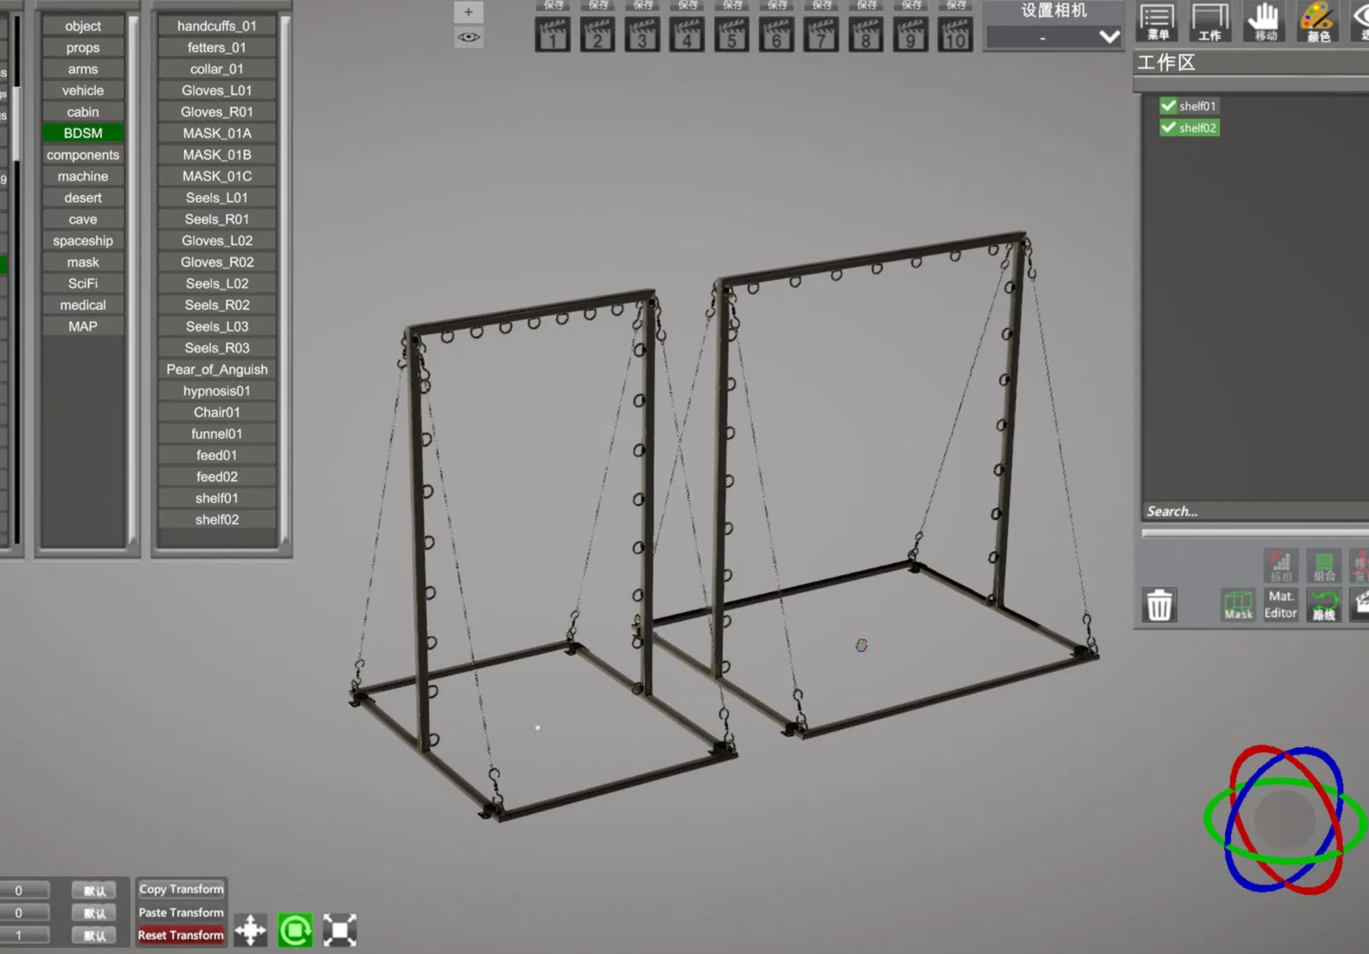This screenshot has width=1369, height=954.
Task: Select MASK_01B in the item list
Action: point(217,155)
